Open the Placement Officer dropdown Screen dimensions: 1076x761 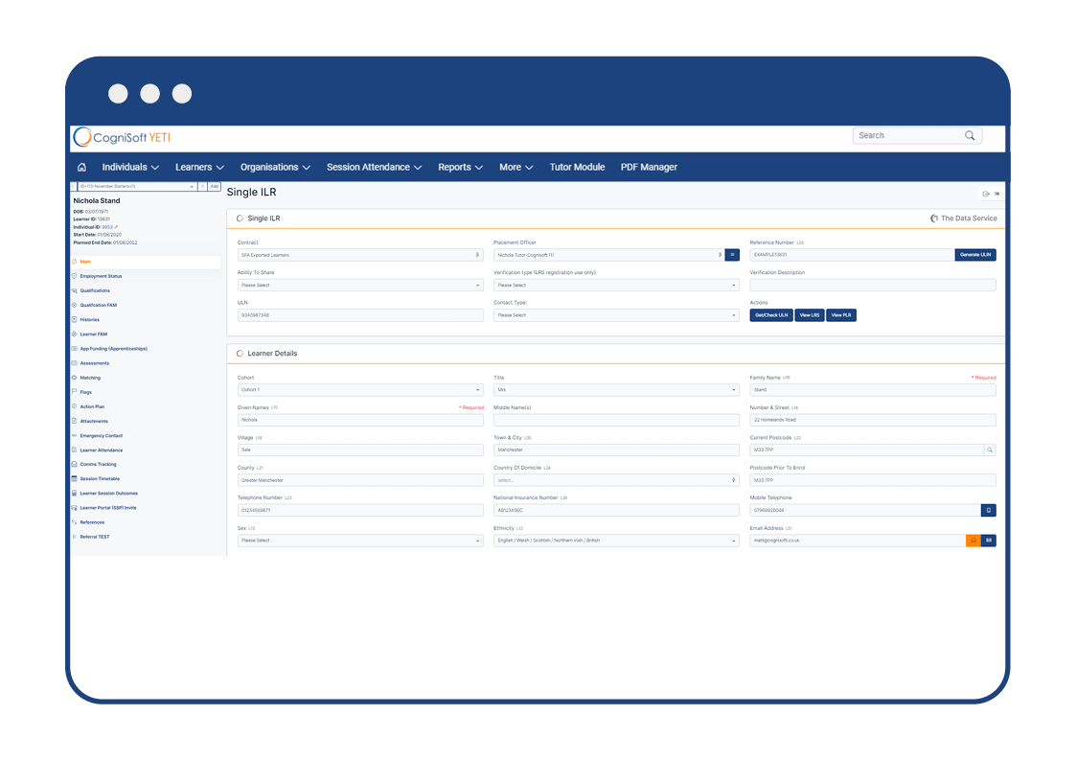click(608, 255)
